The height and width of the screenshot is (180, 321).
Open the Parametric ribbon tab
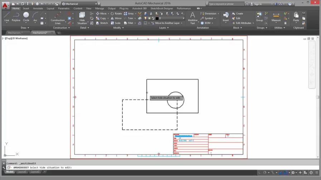click(64, 8)
